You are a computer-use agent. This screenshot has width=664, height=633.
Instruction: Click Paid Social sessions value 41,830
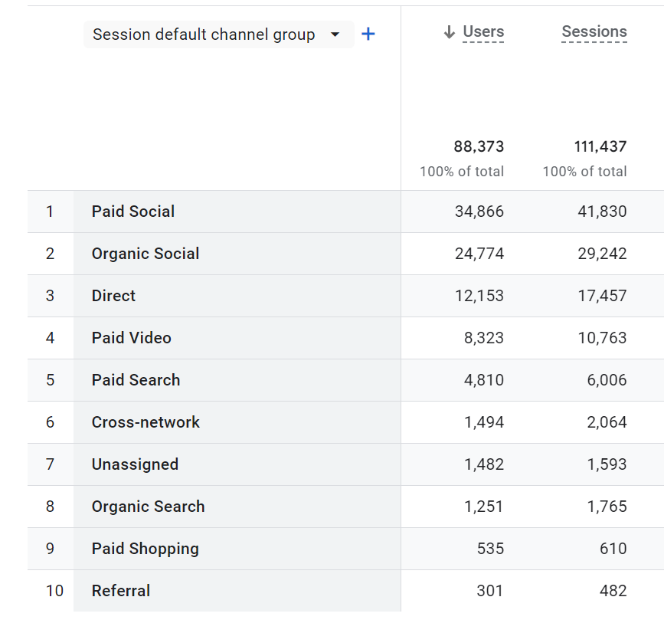[602, 212]
